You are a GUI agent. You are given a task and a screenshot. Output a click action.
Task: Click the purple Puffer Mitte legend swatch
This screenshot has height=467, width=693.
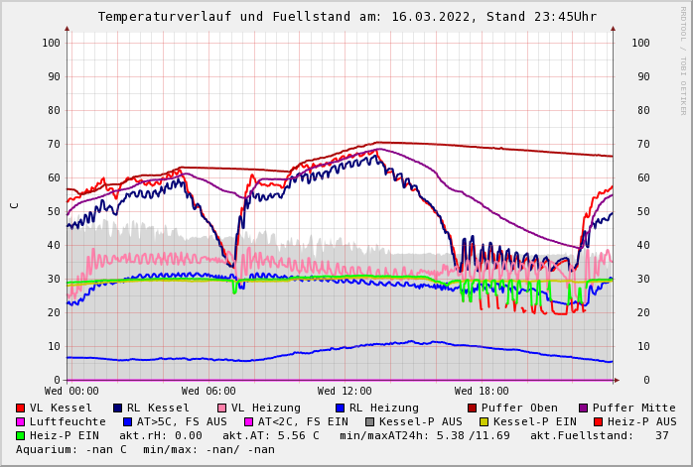click(x=583, y=408)
